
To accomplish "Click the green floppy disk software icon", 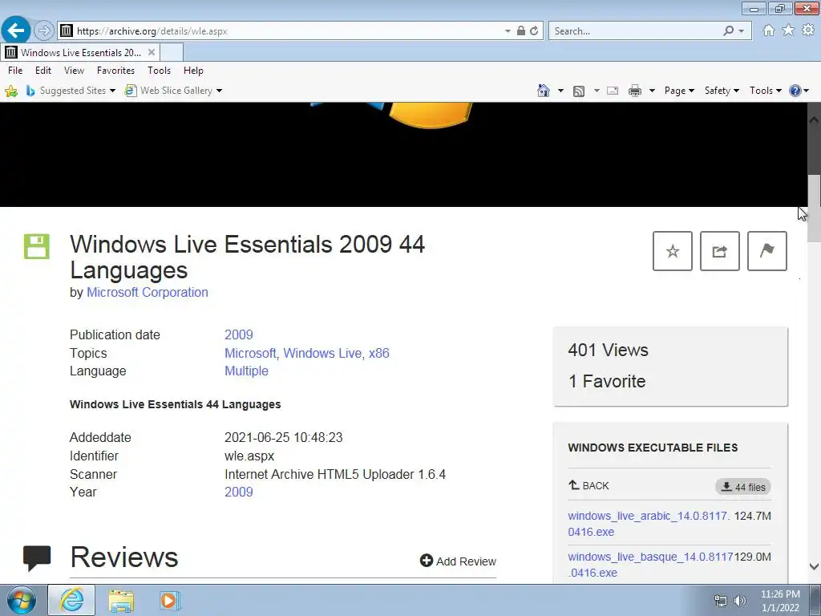I will point(37,246).
